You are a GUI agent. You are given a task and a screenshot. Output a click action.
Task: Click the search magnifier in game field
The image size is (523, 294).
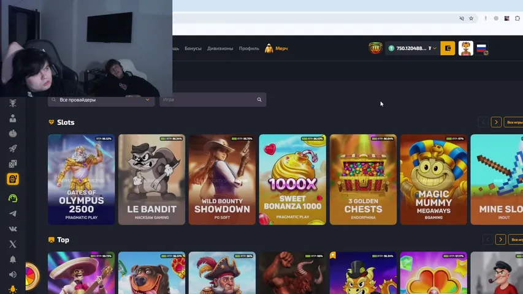[259, 100]
